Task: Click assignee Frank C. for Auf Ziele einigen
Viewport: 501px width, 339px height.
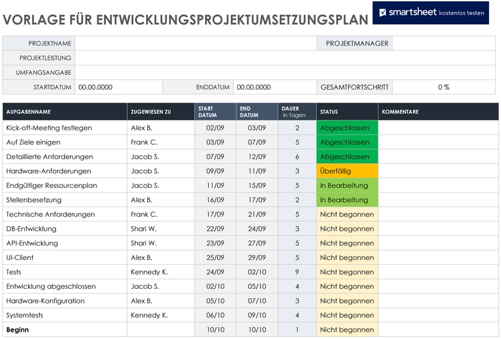Action: pos(161,142)
